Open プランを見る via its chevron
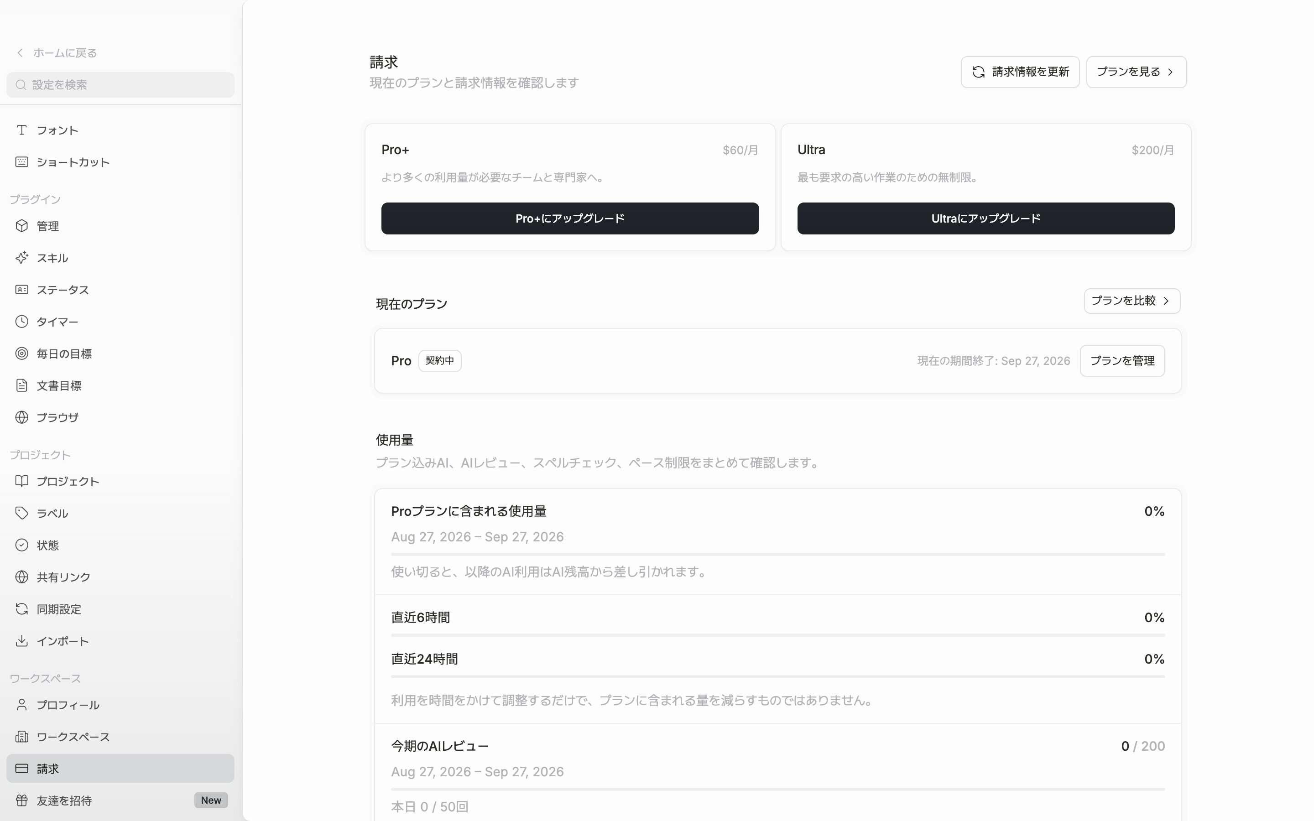Screen dimensions: 1314x821 (1170, 72)
